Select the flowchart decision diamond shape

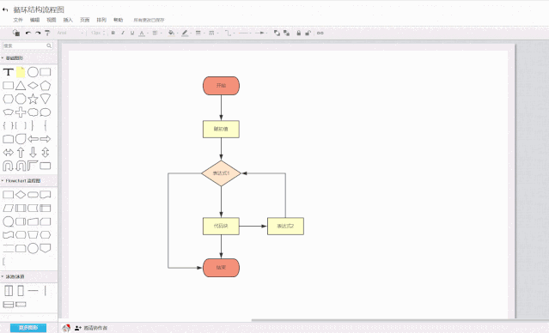(x=21, y=195)
